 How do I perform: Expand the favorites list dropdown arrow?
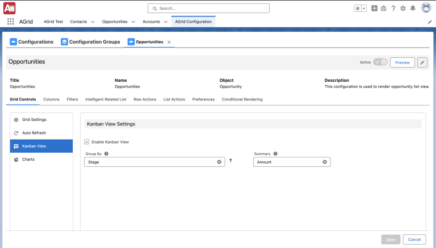click(x=364, y=9)
